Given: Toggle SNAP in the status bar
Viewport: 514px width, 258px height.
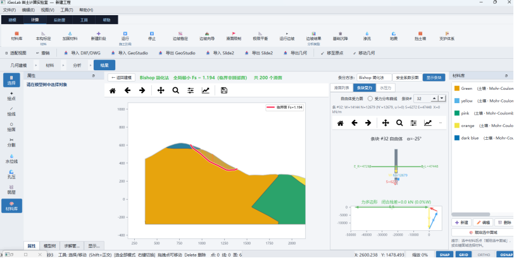Looking at the screenshot, I should tap(444, 254).
